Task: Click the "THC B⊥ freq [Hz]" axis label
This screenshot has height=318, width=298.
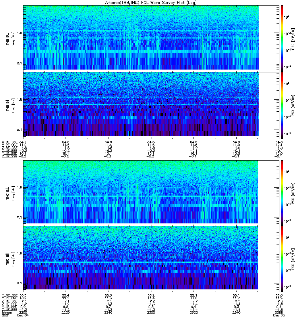Action: pos(11,193)
